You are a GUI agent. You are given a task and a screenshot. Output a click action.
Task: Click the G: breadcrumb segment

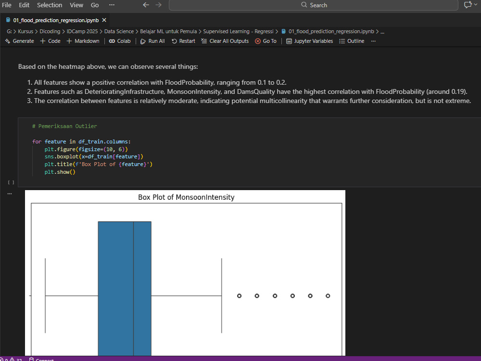9,31
